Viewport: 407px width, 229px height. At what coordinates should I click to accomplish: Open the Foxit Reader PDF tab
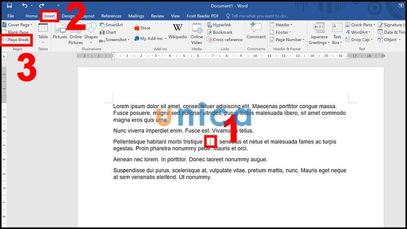(202, 16)
